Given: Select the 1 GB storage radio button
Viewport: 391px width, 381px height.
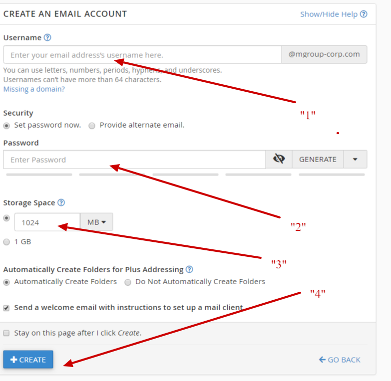Looking at the screenshot, I should click(x=6, y=242).
